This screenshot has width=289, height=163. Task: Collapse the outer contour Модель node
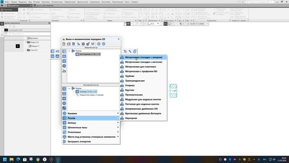point(69,51)
